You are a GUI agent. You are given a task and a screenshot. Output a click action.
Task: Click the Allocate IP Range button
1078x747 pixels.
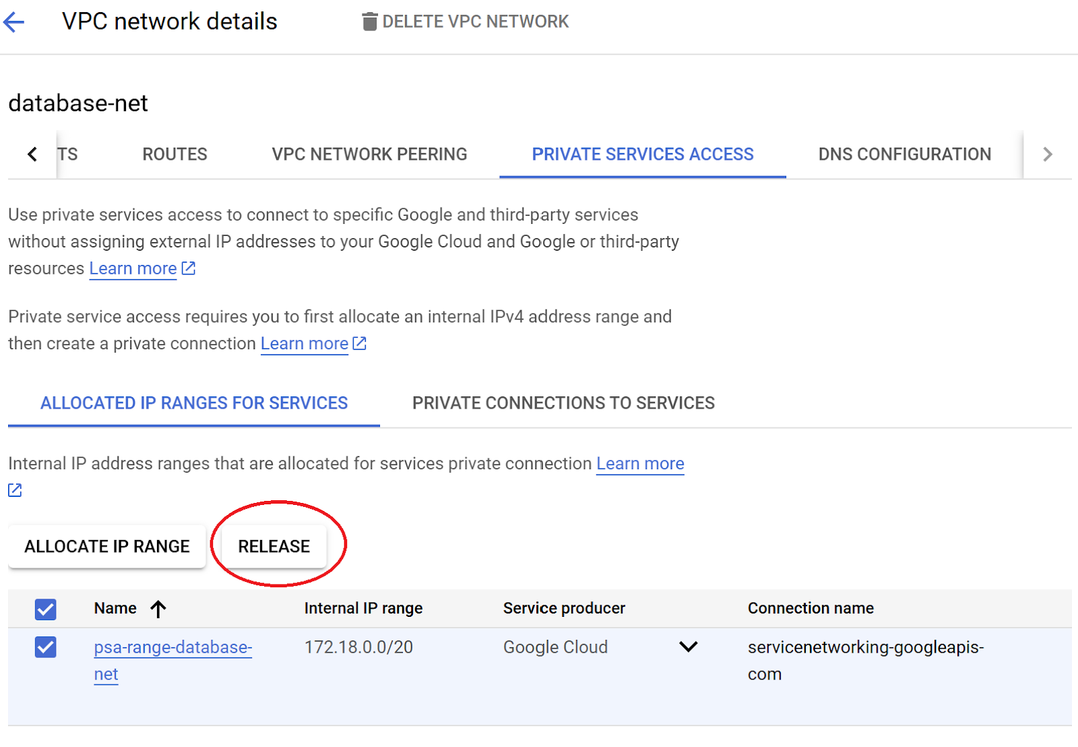coord(107,546)
